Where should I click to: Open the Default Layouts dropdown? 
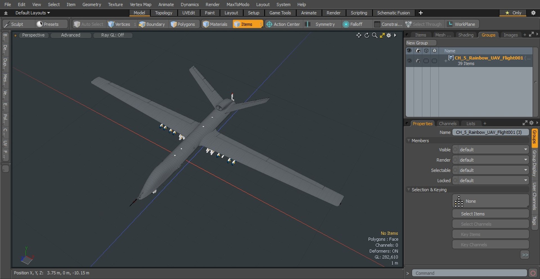(x=33, y=13)
